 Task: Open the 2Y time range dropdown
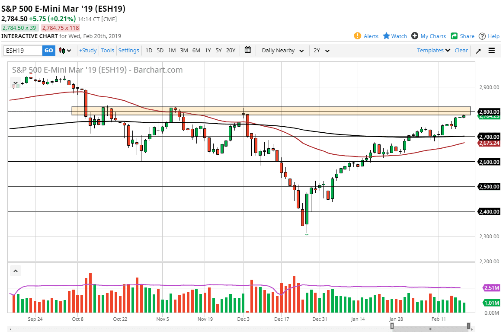[x=321, y=51]
